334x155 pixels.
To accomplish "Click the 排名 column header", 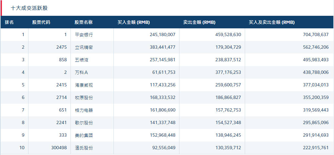I will point(9,22).
